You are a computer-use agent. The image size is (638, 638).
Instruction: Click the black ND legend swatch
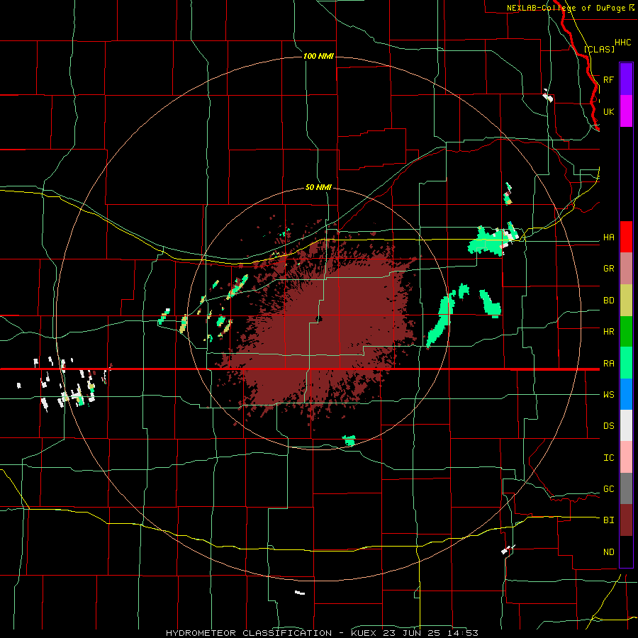626,552
